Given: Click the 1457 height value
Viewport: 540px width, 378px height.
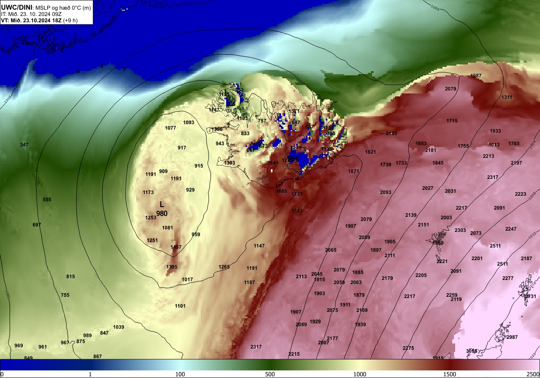Looking at the screenshot, I should point(176,247).
